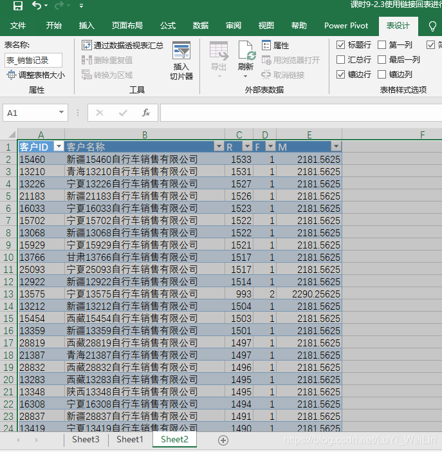Open the M column filter dropdown

(336, 146)
